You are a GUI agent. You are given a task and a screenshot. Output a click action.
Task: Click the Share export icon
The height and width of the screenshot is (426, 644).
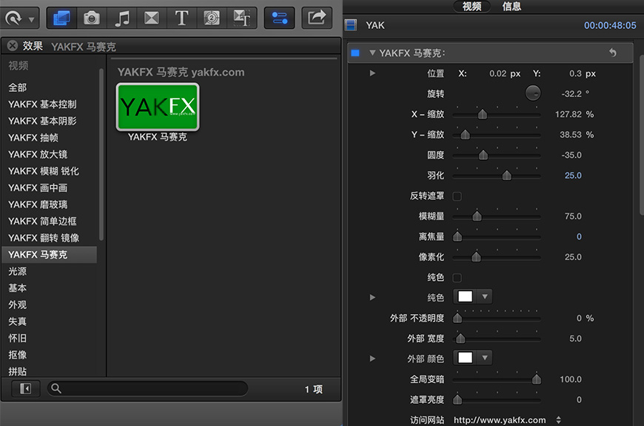(x=317, y=18)
